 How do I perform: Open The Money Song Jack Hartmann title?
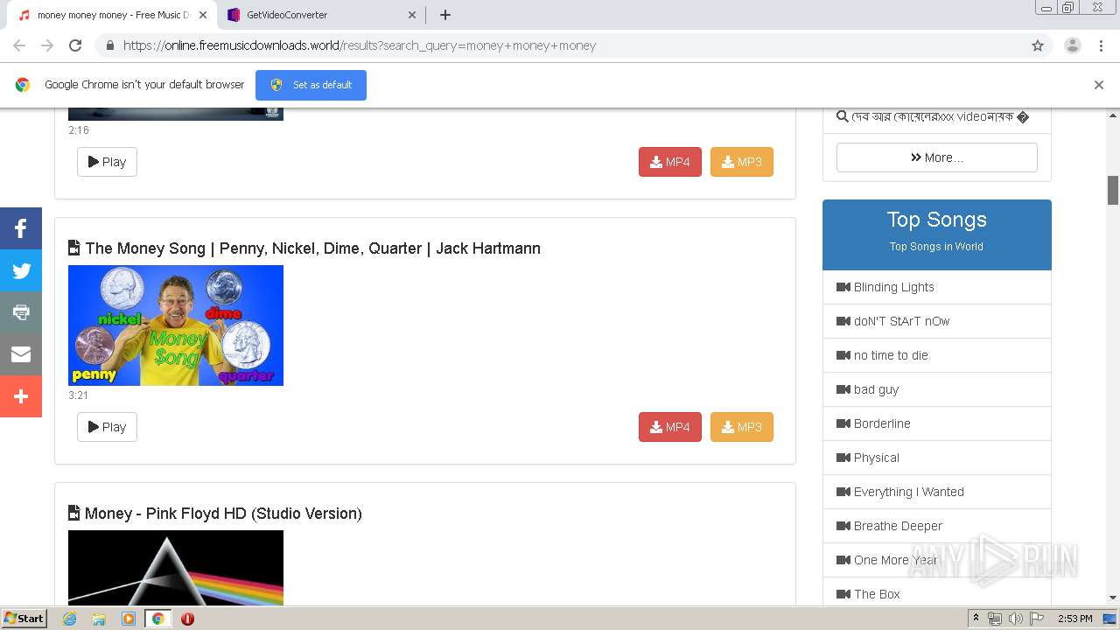click(x=312, y=248)
